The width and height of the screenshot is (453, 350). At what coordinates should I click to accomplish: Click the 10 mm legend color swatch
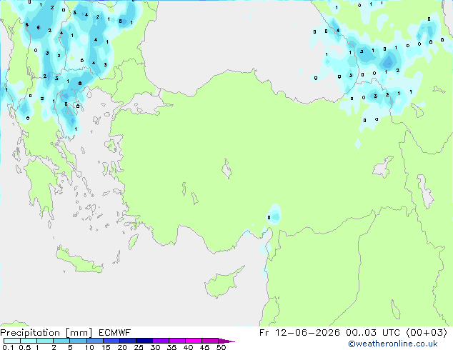pyautogui.click(x=95, y=341)
